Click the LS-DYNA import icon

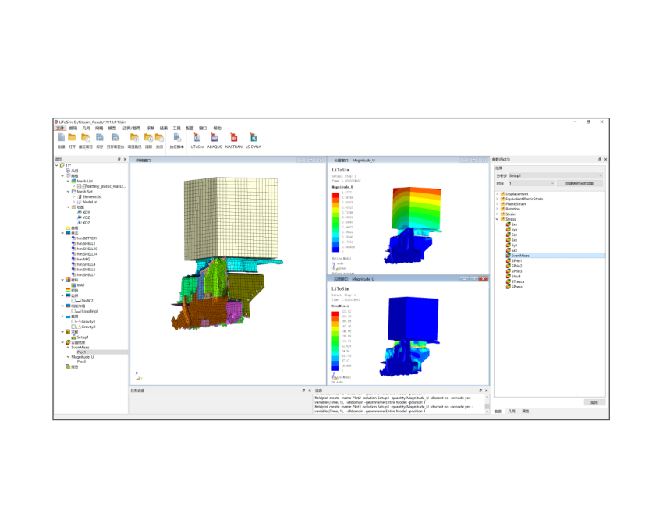(253, 137)
